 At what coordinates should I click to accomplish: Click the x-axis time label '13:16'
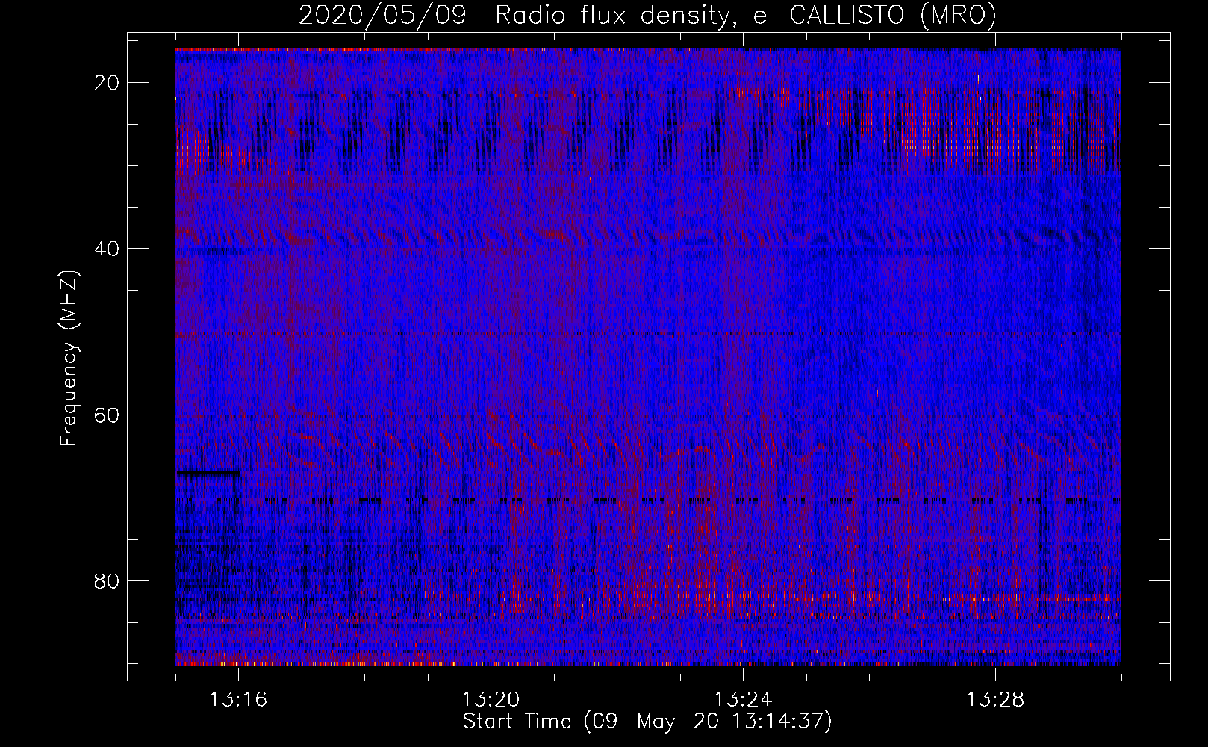(x=238, y=700)
